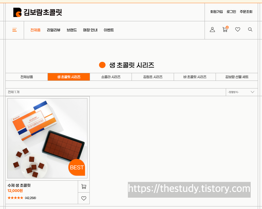Open the wishlist heart icon in header
This screenshot has width=262, height=209.
[238, 29]
